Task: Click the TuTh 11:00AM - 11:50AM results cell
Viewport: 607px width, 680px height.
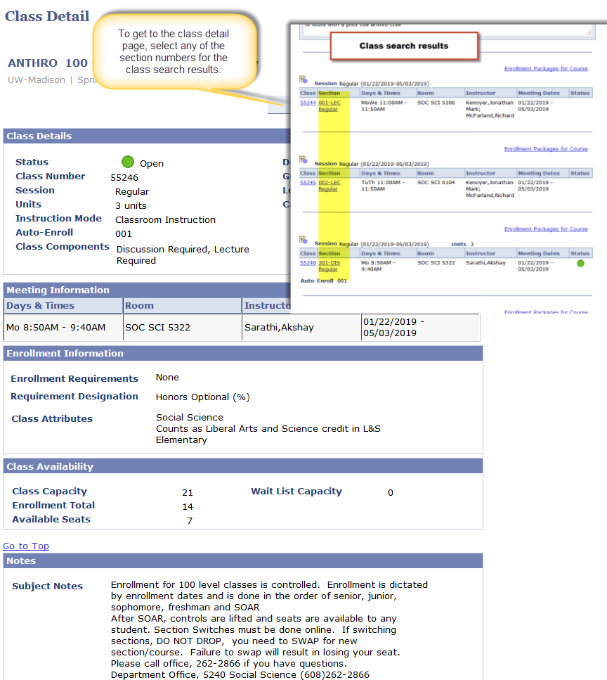Action: click(383, 186)
